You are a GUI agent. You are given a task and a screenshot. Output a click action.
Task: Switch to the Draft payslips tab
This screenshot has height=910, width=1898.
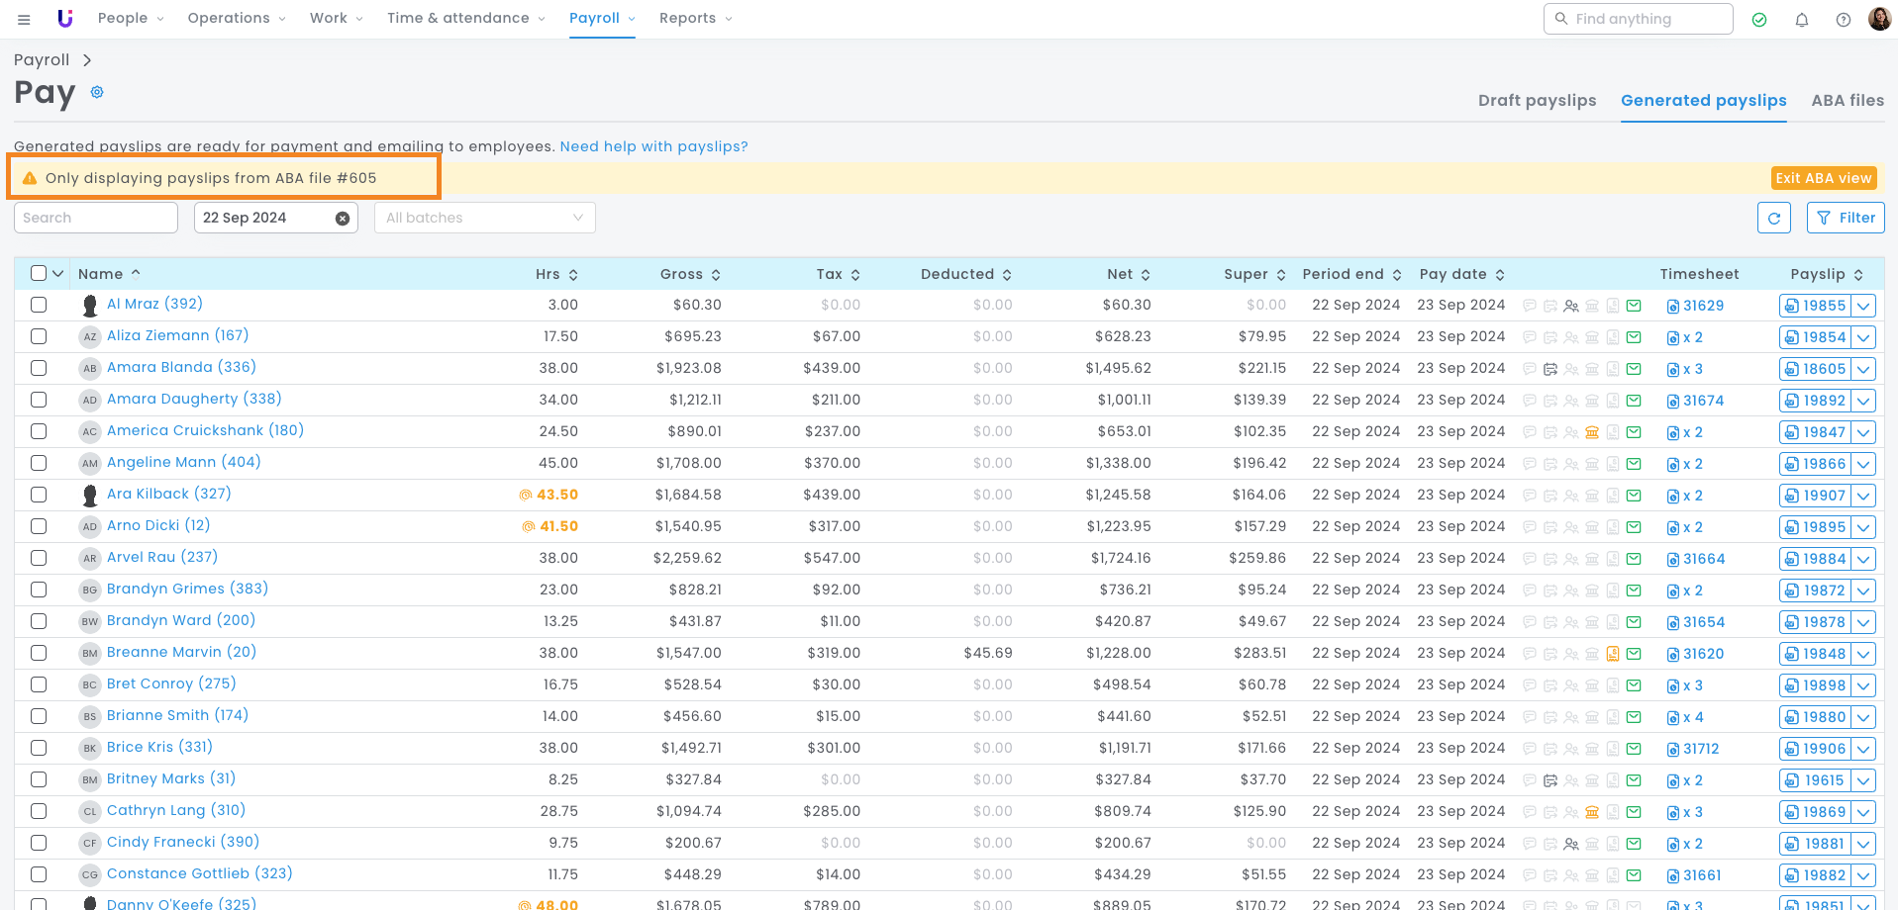(1537, 101)
